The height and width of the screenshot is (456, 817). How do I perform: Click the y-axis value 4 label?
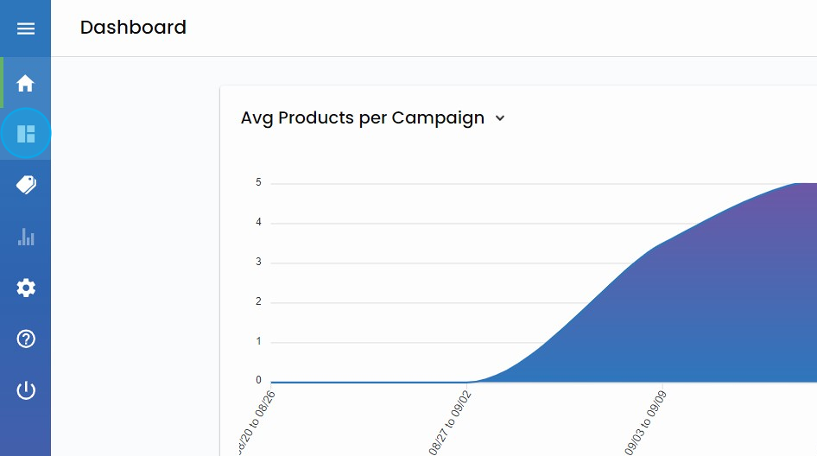pyautogui.click(x=258, y=223)
